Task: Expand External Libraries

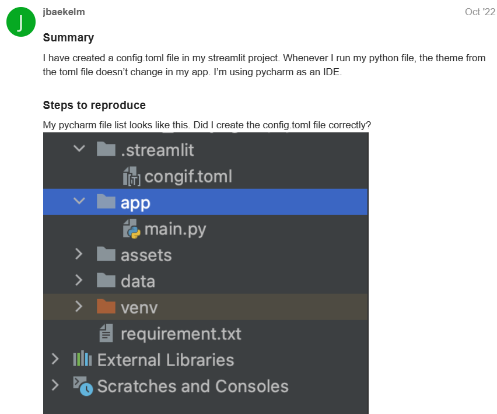Action: click(x=55, y=359)
